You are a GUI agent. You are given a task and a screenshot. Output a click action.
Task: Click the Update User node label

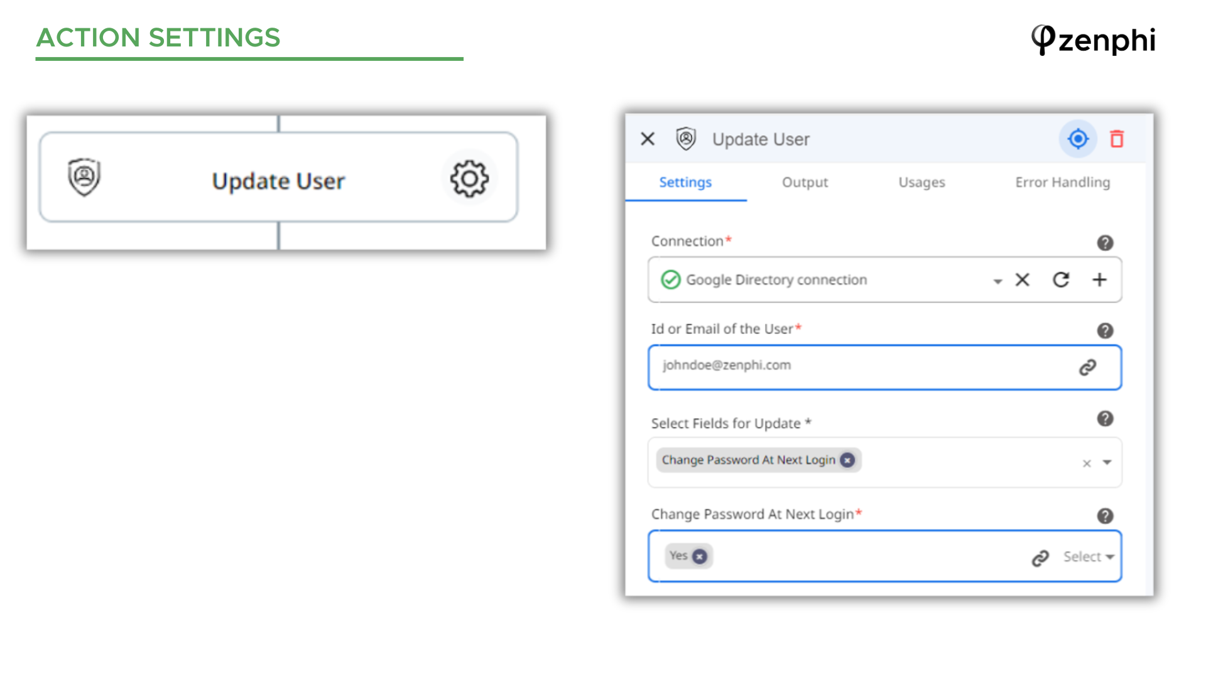click(278, 181)
